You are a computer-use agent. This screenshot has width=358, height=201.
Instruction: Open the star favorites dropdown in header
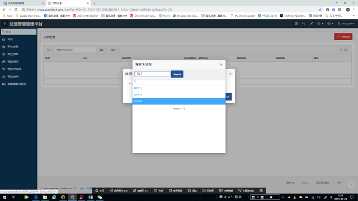coord(320,23)
